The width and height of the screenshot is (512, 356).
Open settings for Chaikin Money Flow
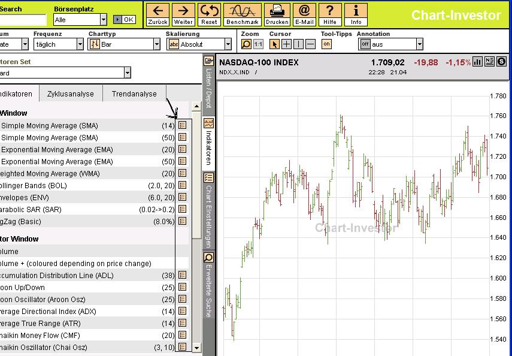point(182,335)
